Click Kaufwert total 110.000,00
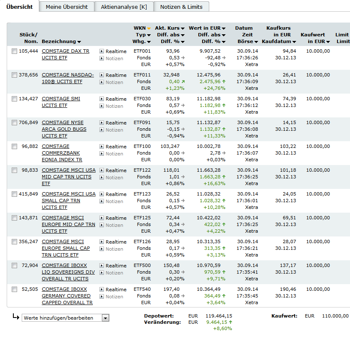This screenshot has height=338, width=350. (x=335, y=316)
